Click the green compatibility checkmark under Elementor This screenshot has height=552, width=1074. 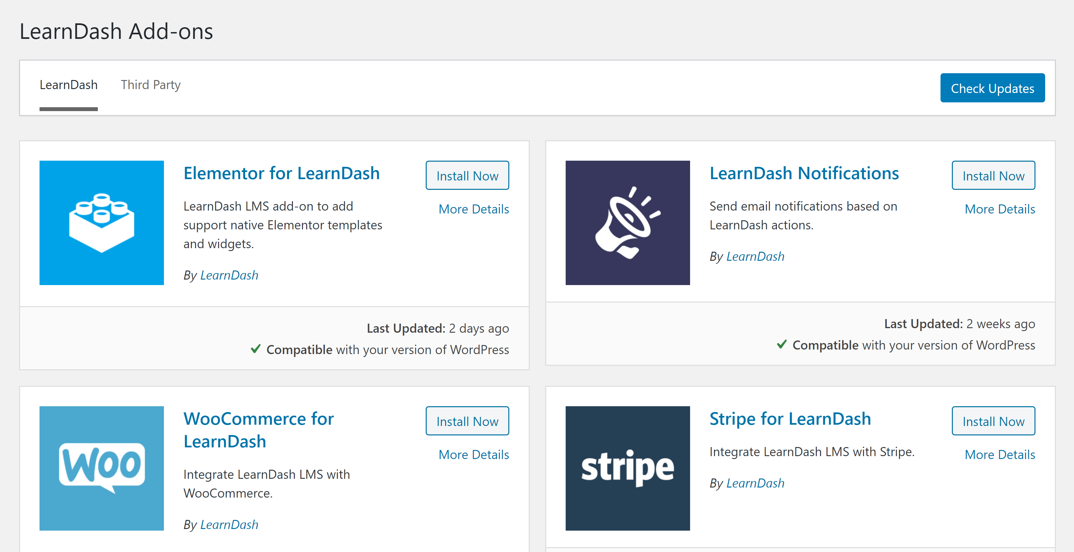click(255, 350)
